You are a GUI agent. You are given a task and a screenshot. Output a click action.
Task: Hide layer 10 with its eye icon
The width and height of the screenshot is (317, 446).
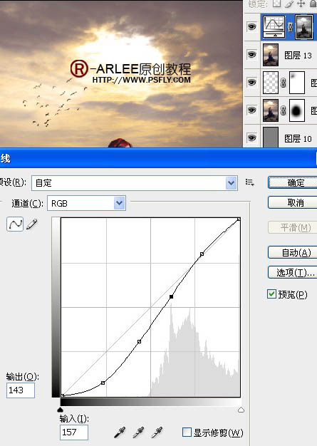251,138
